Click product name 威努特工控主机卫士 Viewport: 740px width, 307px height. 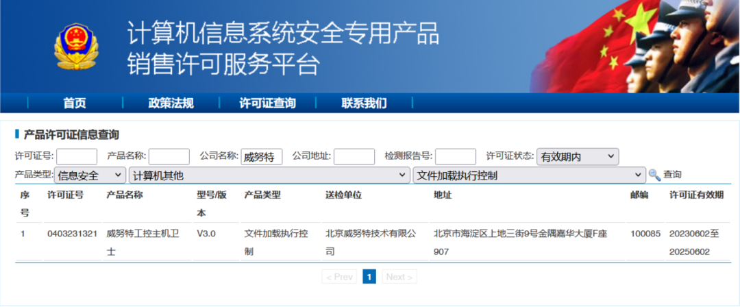tap(143, 243)
